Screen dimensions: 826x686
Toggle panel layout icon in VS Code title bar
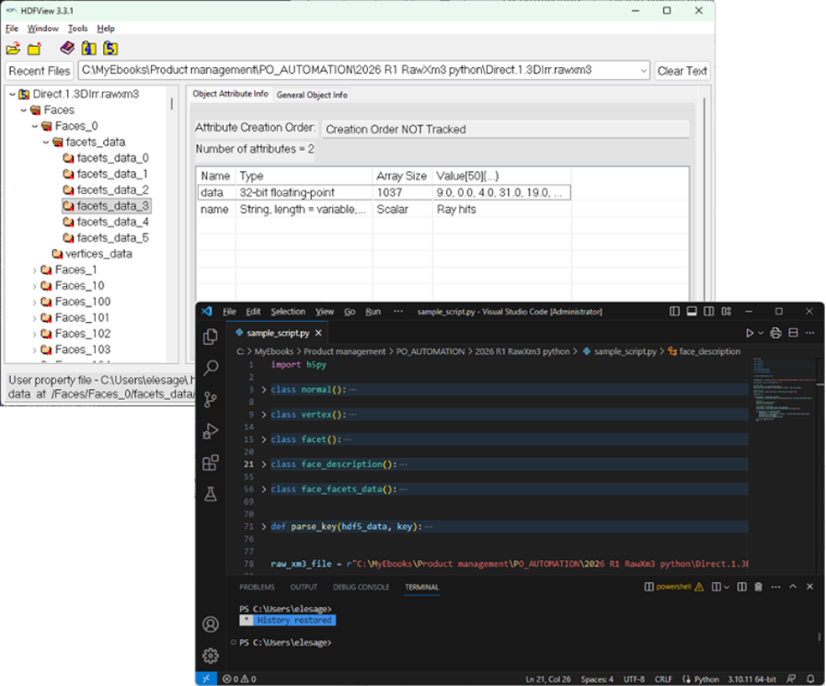point(692,311)
